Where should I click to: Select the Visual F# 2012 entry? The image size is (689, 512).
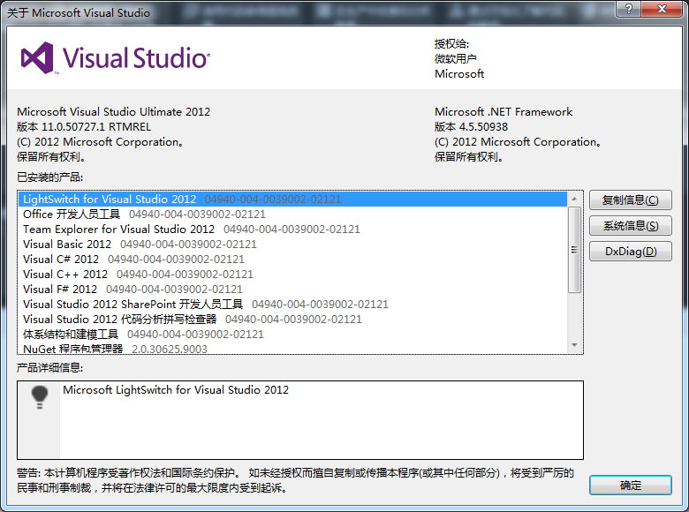292,290
